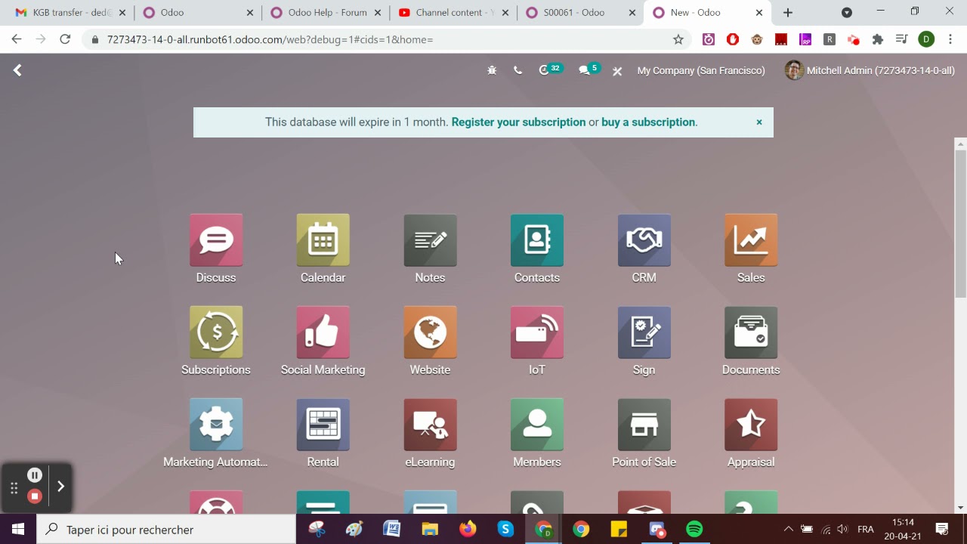
Task: Open the Windows Start menu
Action: coord(18,529)
